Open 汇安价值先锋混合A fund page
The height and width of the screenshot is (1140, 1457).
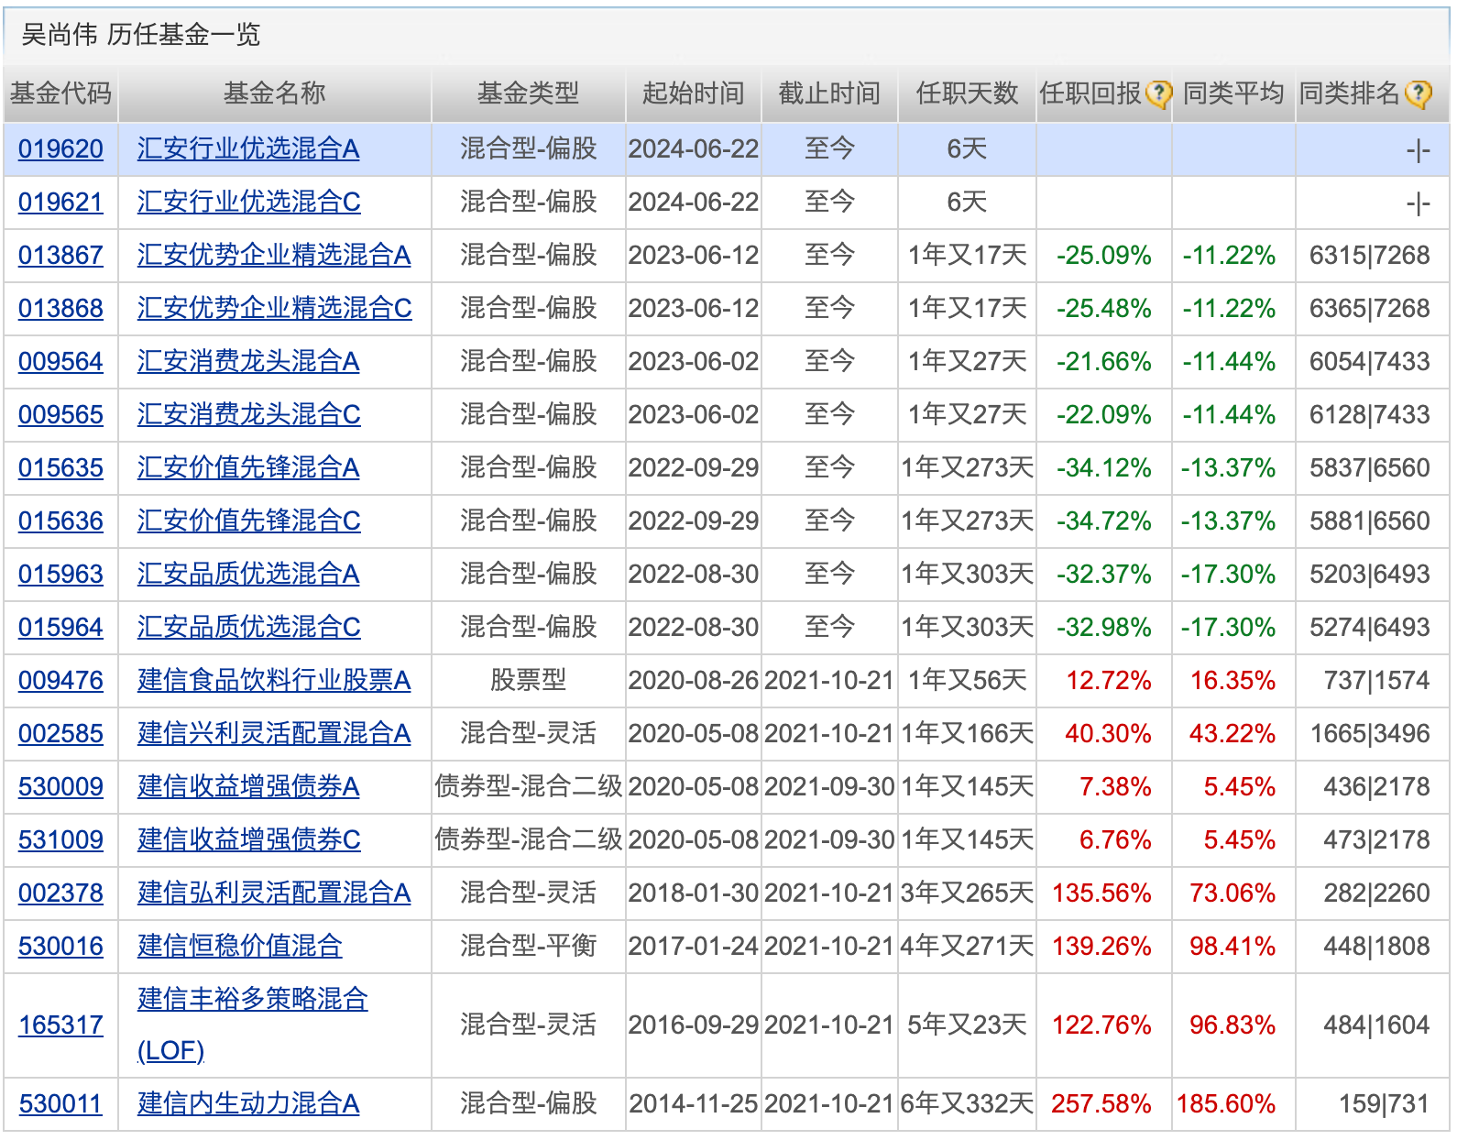(248, 467)
